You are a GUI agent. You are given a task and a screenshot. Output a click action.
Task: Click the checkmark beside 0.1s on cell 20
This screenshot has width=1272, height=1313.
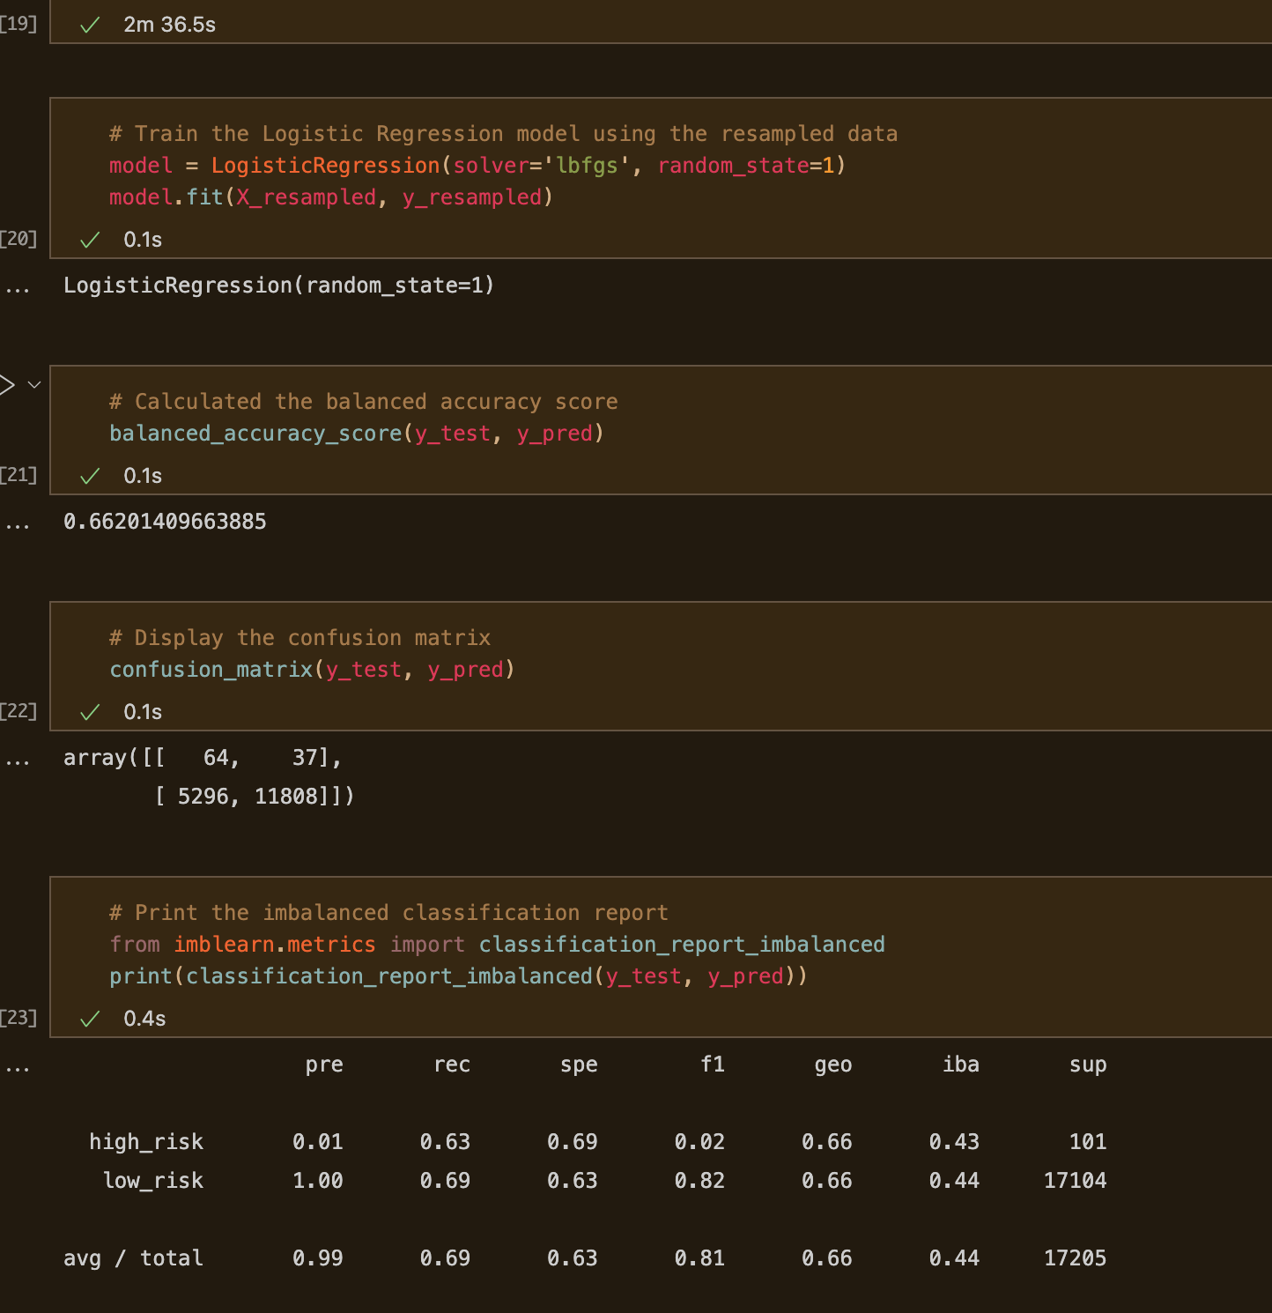click(91, 239)
